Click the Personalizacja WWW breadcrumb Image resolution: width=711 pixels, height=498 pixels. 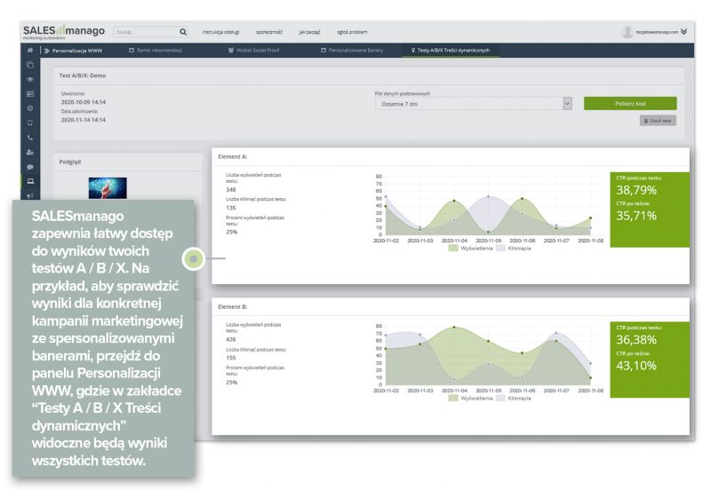point(77,51)
